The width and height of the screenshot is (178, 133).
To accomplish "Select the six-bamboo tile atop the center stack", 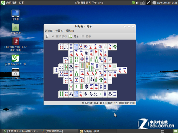I will pyautogui.click(x=91, y=68).
